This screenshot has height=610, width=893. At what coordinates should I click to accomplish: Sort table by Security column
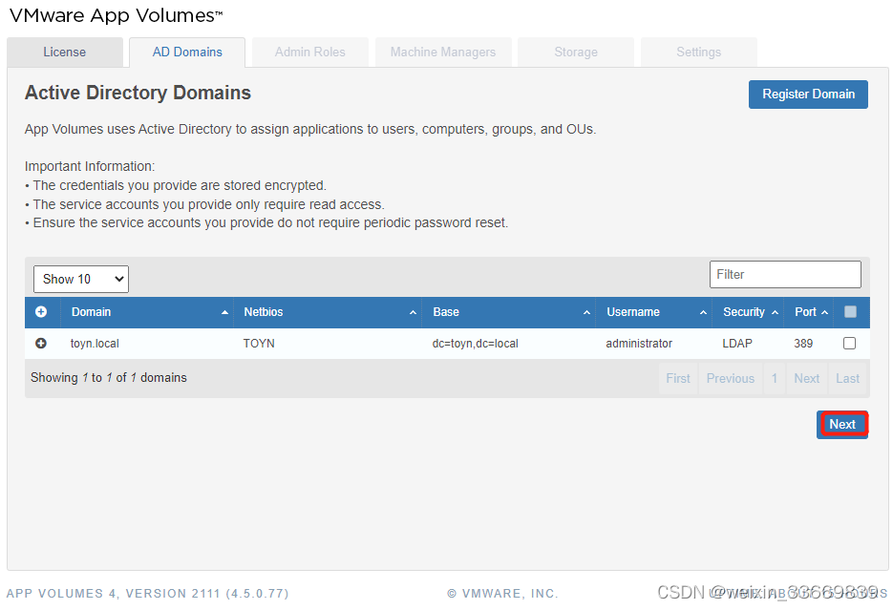coord(749,312)
